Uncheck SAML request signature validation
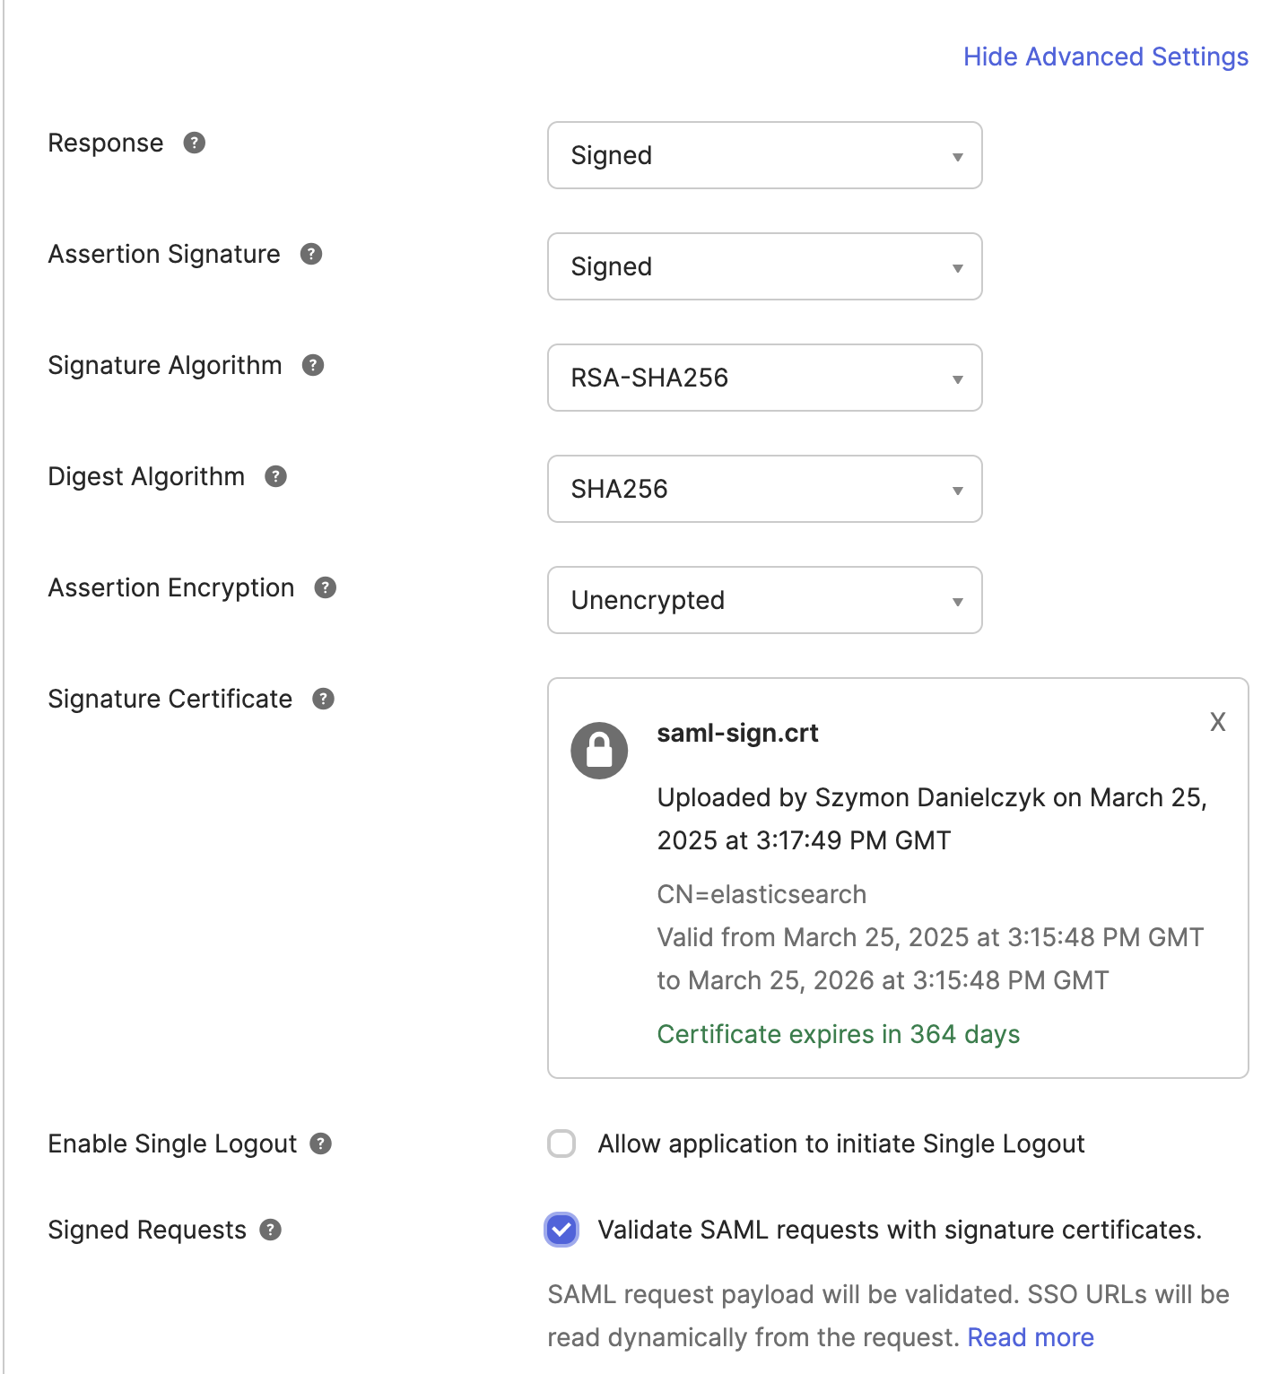1288x1374 pixels. pyautogui.click(x=561, y=1231)
